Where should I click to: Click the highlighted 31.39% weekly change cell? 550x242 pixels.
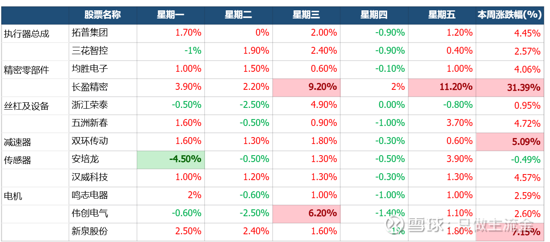click(x=510, y=87)
